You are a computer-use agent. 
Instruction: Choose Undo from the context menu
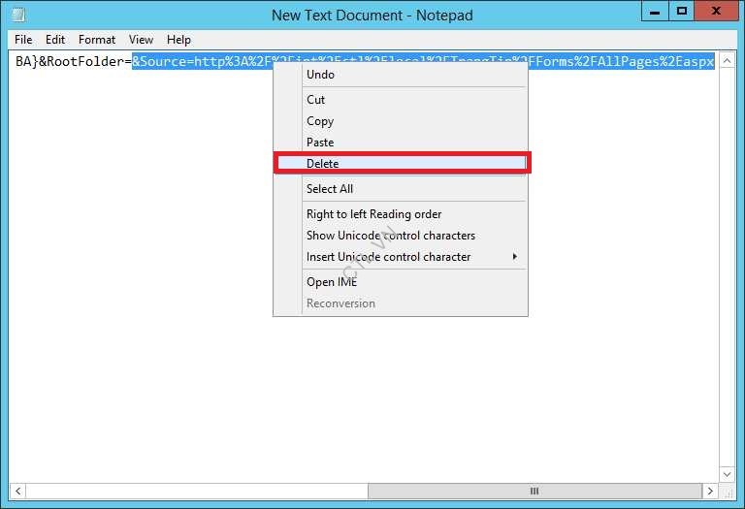[x=320, y=75]
